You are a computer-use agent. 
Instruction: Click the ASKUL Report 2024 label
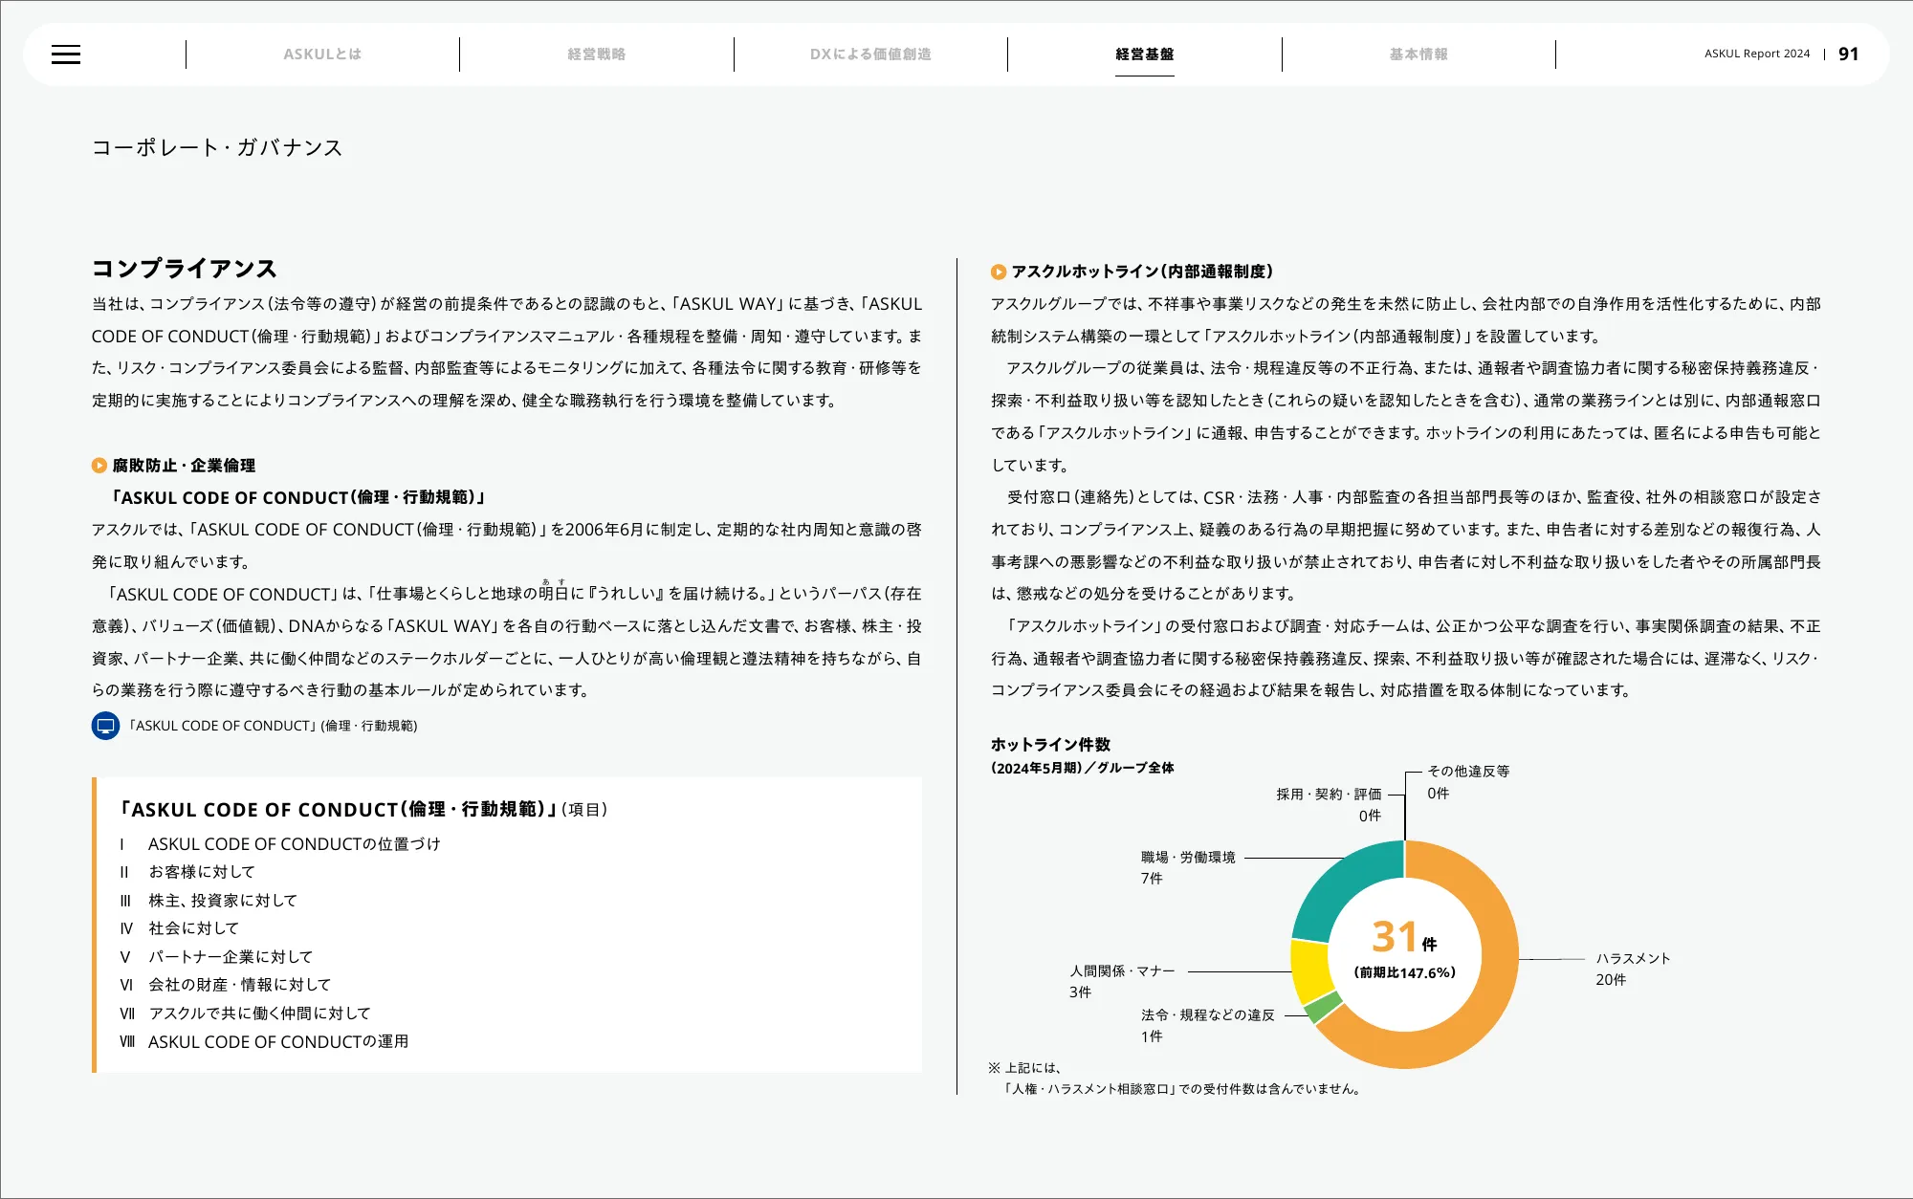[x=1756, y=54]
